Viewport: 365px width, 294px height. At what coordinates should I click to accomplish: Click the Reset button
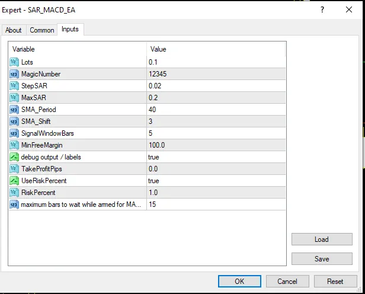(x=335, y=282)
